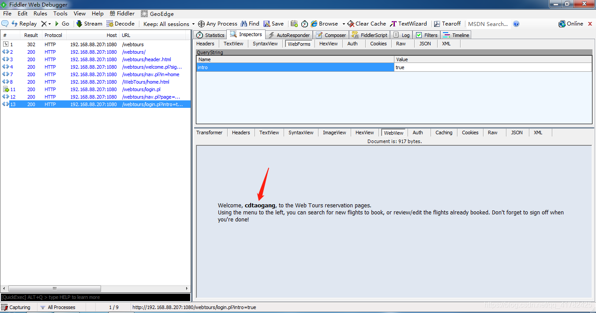This screenshot has width=596, height=313.
Task: Click the MSDN Search input box
Action: (x=488, y=24)
